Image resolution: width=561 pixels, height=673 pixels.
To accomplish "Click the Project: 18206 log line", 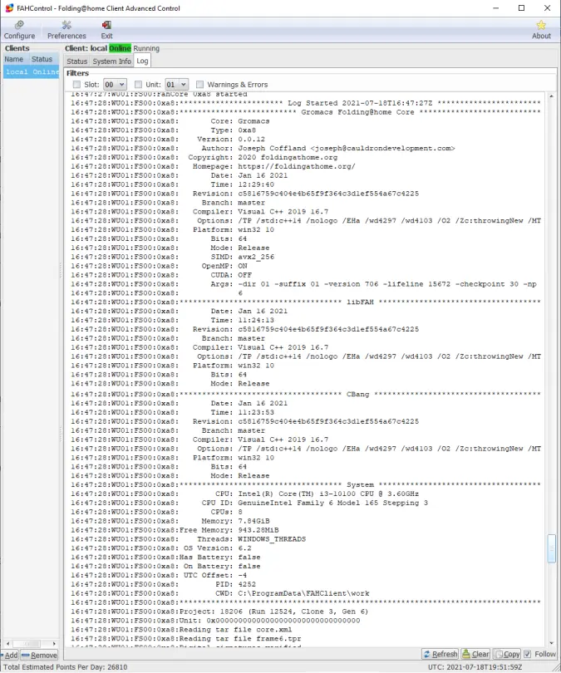I will [x=219, y=612].
